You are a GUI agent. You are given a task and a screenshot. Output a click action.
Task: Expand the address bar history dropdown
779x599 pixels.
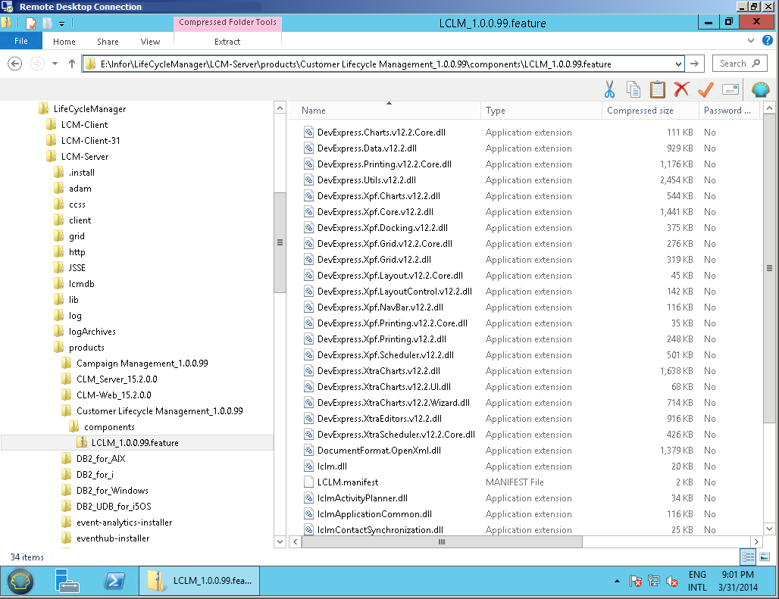coord(677,64)
